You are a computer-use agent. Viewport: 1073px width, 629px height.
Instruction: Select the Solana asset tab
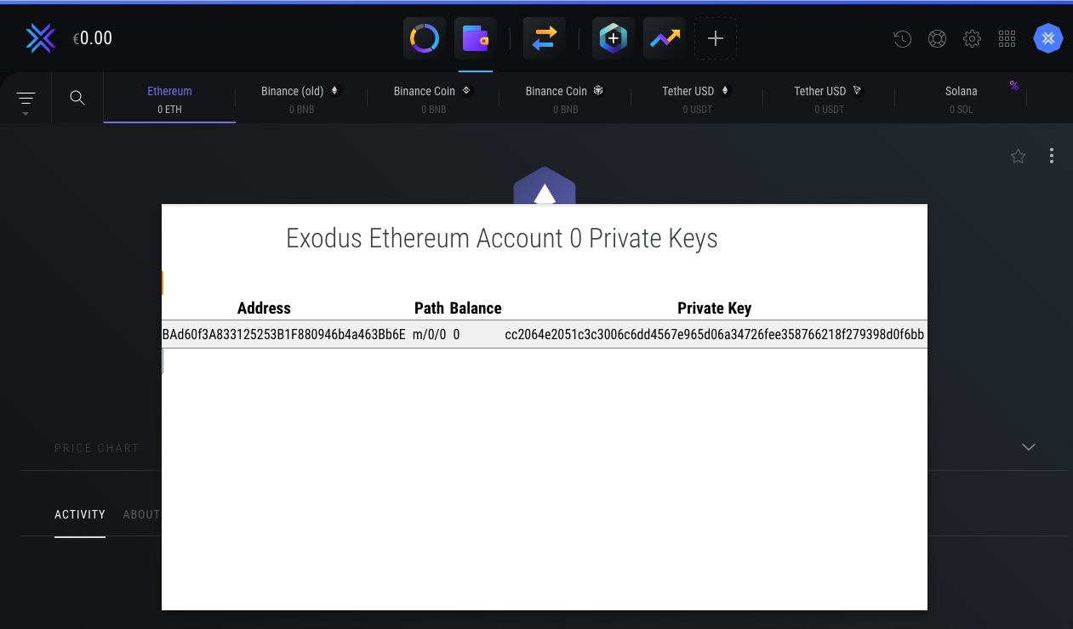[961, 99]
